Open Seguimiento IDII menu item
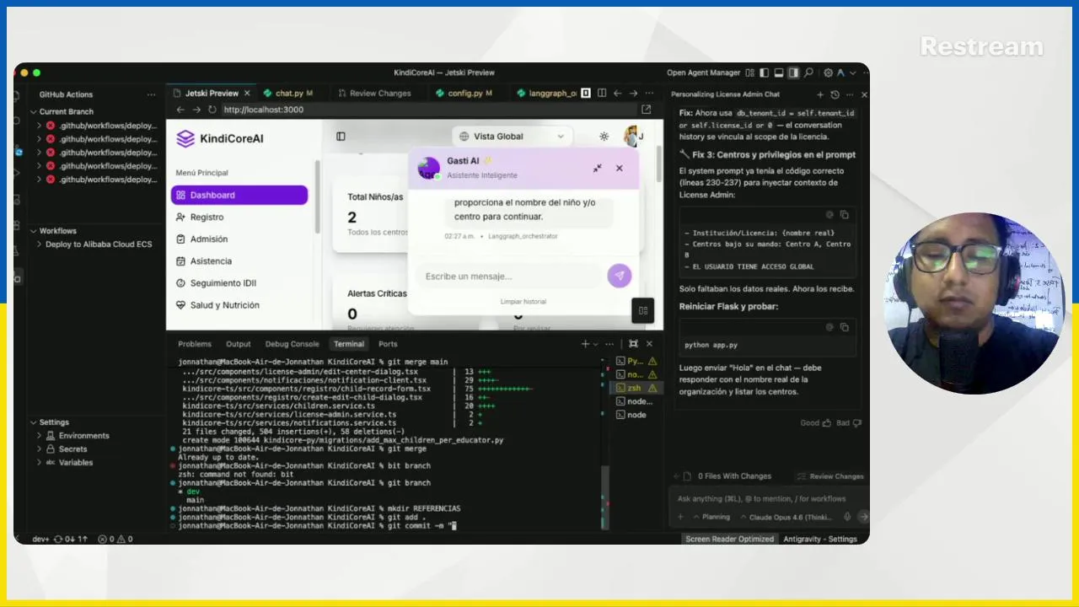 239,283
